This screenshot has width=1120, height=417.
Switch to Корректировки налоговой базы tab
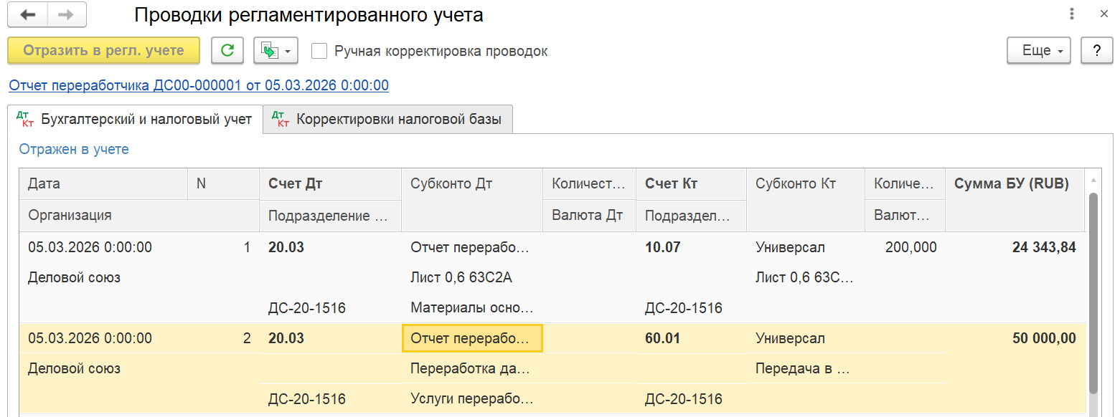(x=388, y=119)
